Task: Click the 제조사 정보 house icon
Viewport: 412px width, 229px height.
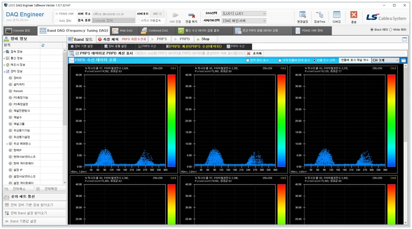Action: (8, 65)
